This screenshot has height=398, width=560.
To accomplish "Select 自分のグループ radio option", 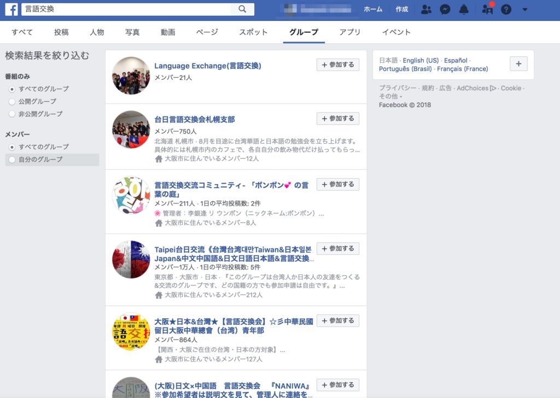I will tap(12, 160).
